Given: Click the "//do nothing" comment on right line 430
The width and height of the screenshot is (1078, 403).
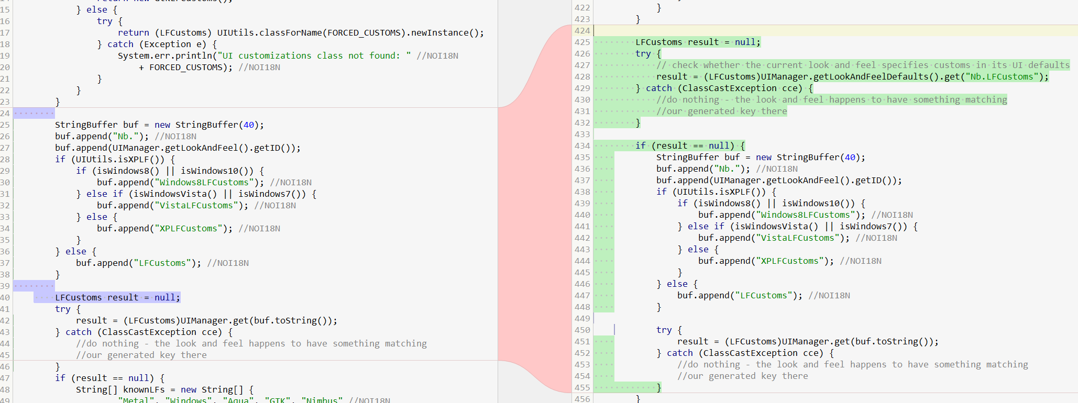Looking at the screenshot, I should coord(832,99).
